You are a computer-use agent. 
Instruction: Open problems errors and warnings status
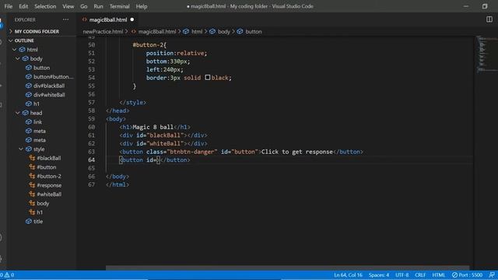[x=7, y=275]
